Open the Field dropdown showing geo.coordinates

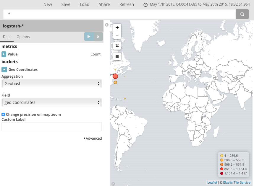(51, 102)
